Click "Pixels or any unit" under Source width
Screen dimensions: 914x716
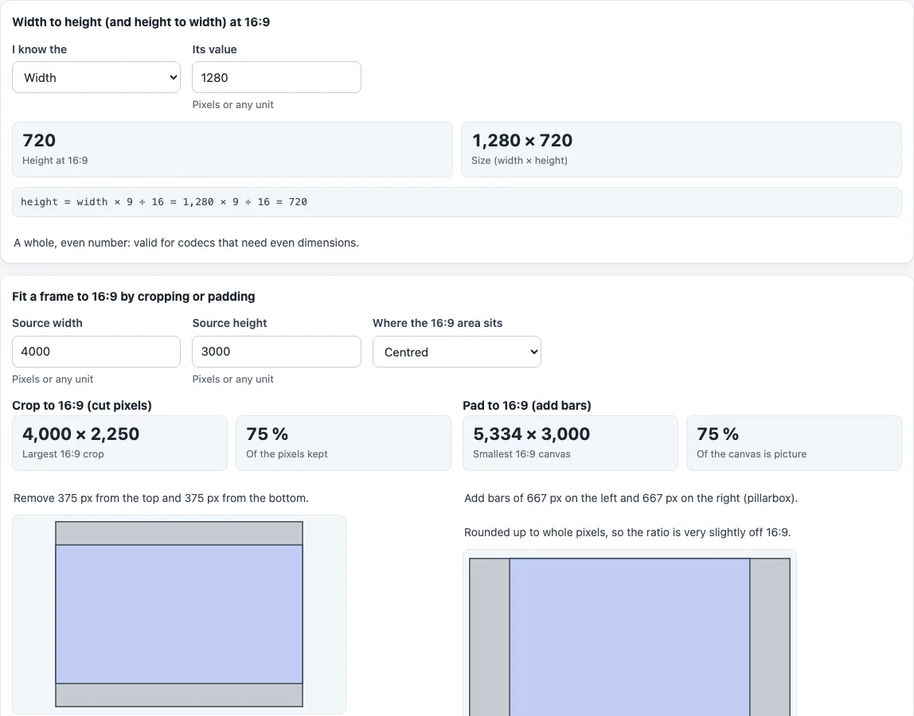pos(53,379)
